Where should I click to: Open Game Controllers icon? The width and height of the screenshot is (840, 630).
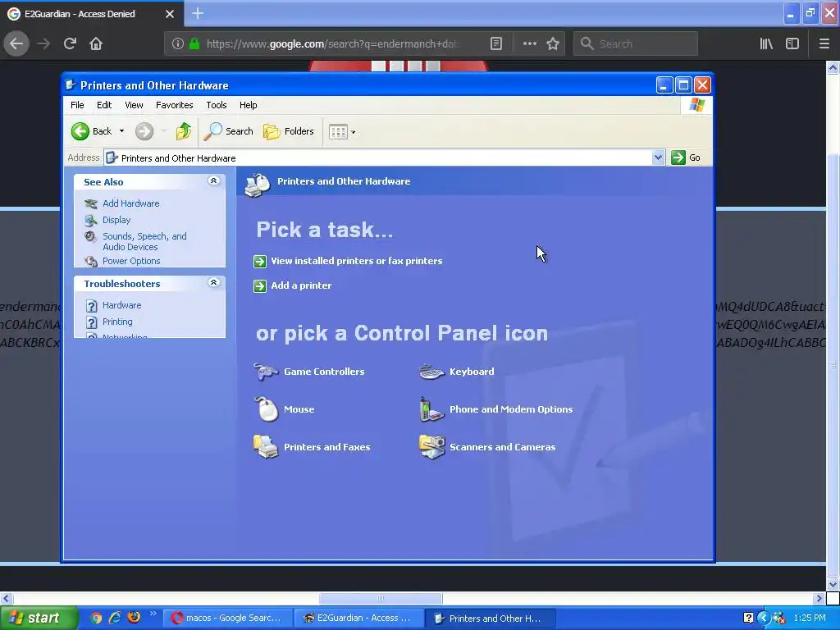pyautogui.click(x=309, y=372)
